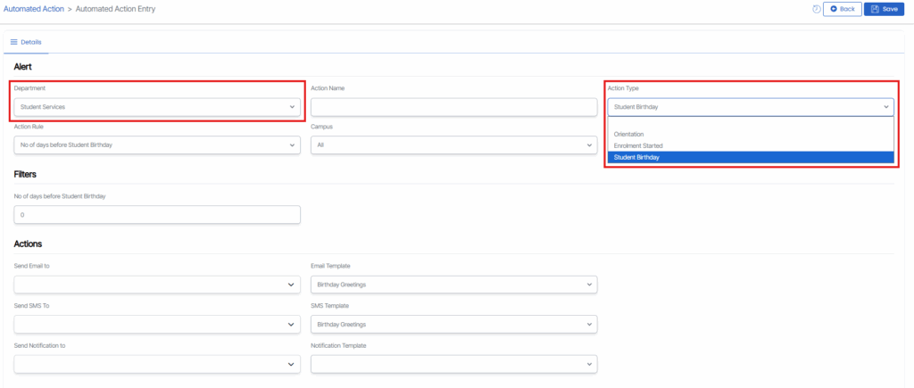Go to Automated Action breadcrumb link
The width and height of the screenshot is (914, 388).
click(x=32, y=8)
